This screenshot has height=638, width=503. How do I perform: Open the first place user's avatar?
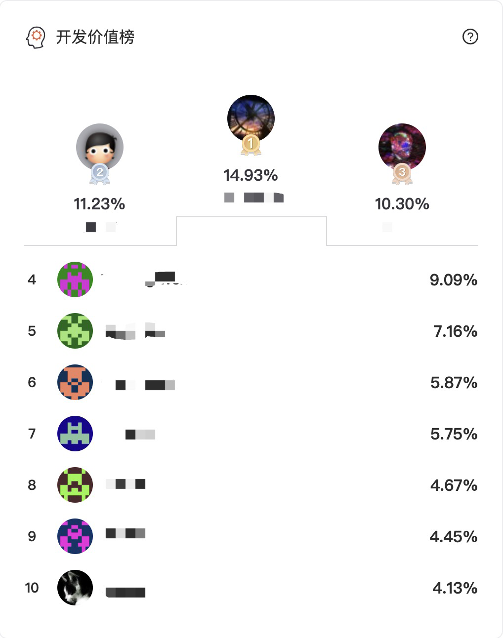coord(251,118)
